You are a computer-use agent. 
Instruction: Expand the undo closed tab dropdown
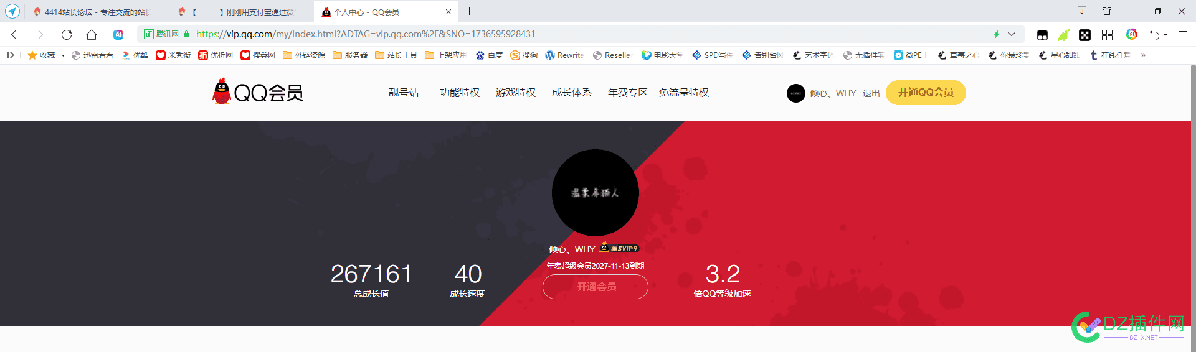(x=1165, y=35)
